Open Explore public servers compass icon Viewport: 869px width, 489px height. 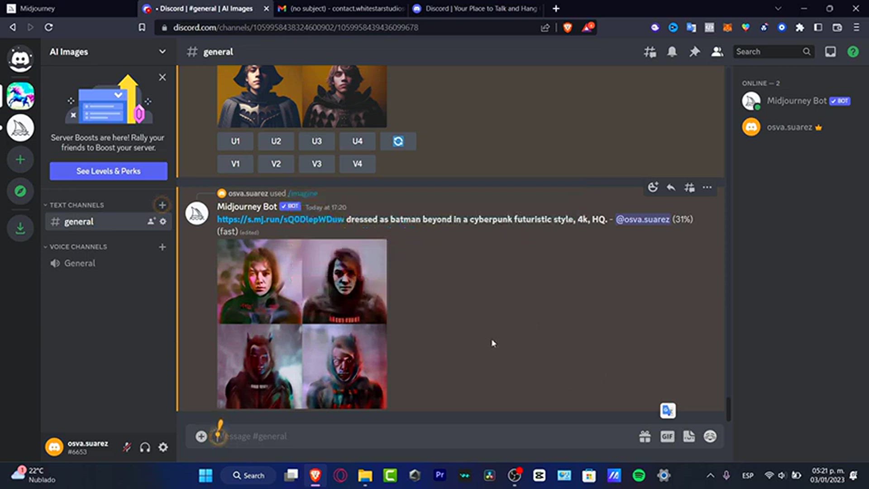click(x=20, y=191)
